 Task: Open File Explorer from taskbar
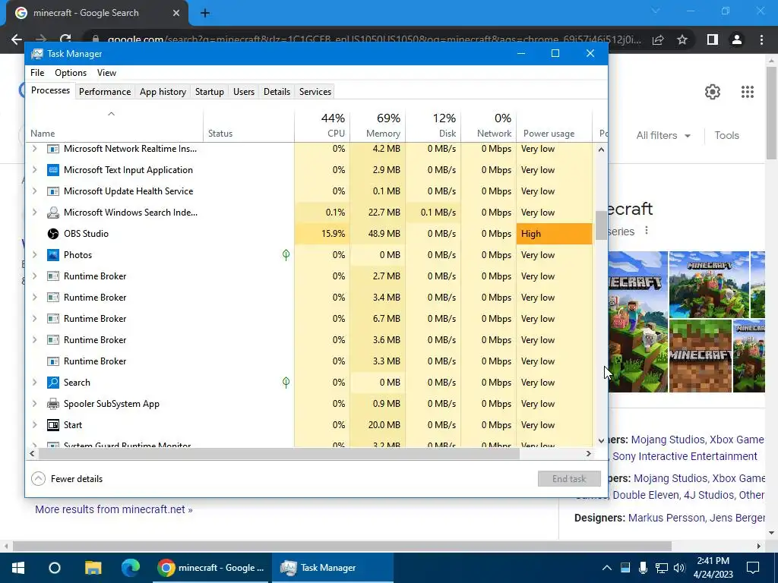pyautogui.click(x=93, y=568)
